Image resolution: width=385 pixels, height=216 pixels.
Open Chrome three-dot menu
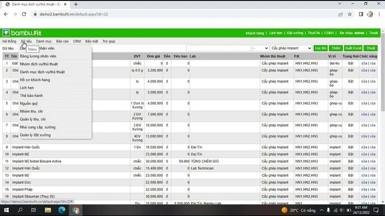point(379,14)
